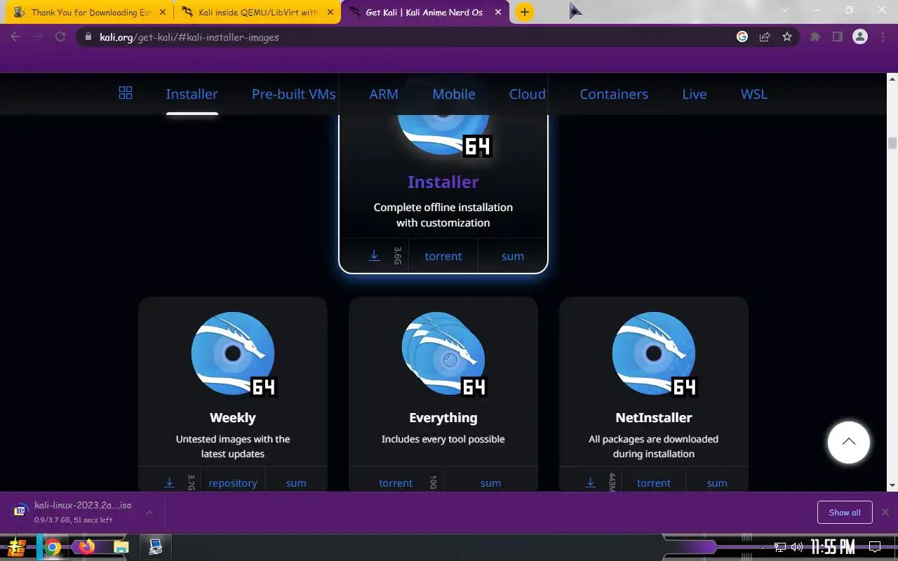Screen dimensions: 898x561
Task: Open the Weekly repository link
Action: click(233, 482)
